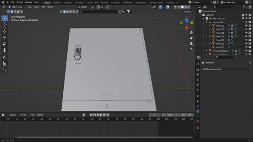This screenshot has height=142, width=253.
Task: Select the Move tool
Action: pos(5,32)
